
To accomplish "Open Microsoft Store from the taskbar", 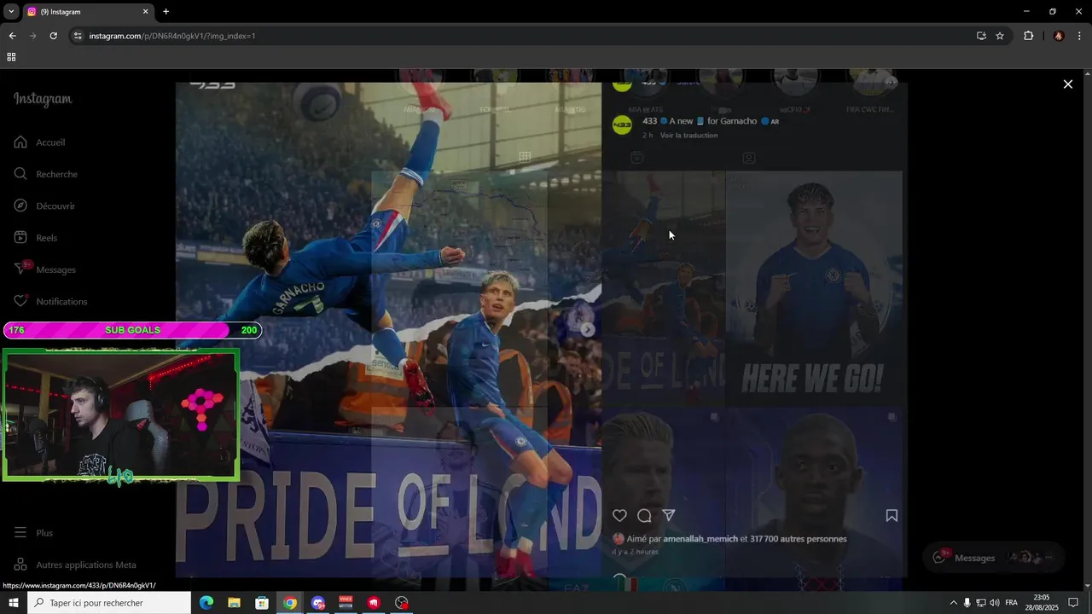I will tap(262, 603).
